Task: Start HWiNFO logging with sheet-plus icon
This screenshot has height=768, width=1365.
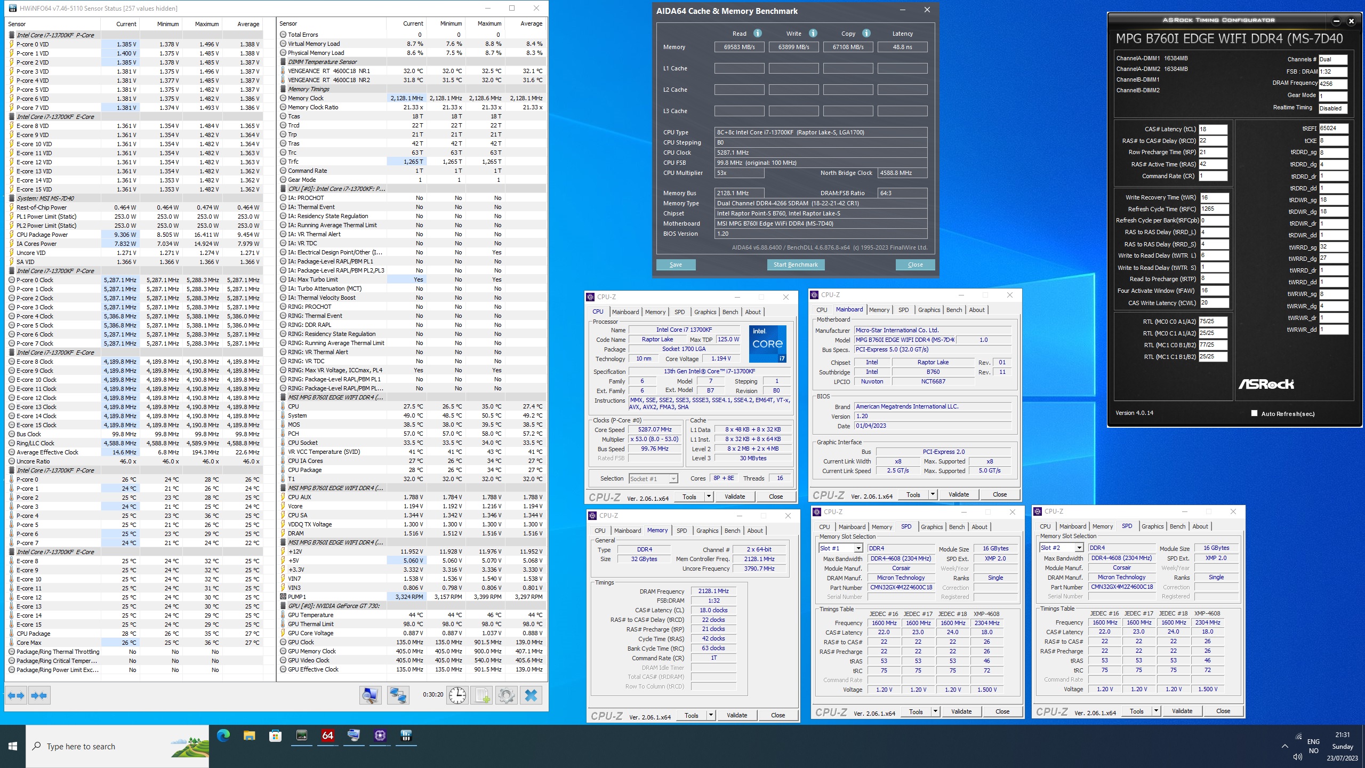Action: coord(481,695)
